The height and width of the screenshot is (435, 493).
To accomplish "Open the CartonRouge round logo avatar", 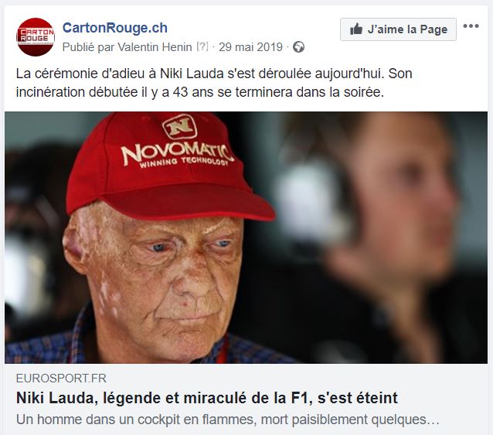I will tap(36, 37).
